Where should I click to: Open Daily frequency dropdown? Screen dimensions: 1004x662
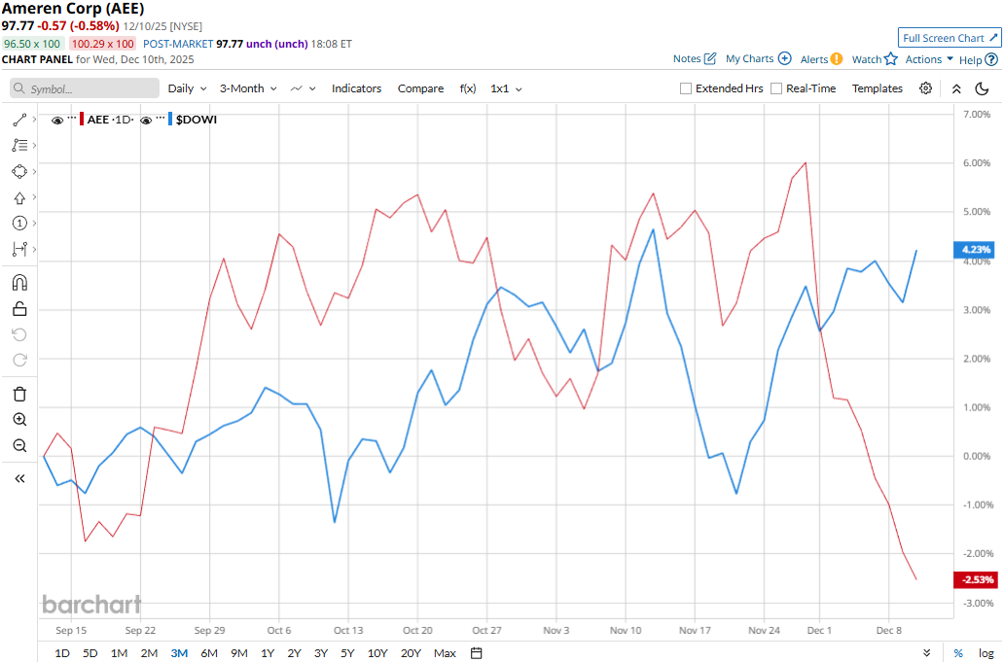[187, 88]
